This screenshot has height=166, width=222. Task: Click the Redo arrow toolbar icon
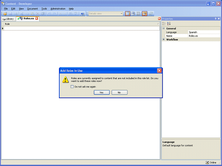coord(54,14)
